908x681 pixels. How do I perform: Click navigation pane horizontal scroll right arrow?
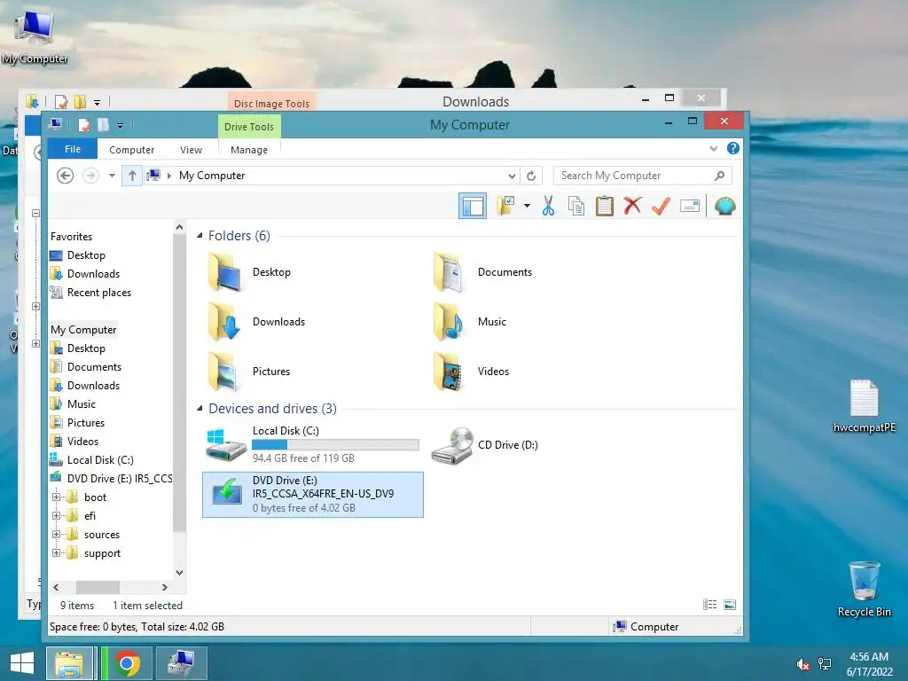click(165, 587)
